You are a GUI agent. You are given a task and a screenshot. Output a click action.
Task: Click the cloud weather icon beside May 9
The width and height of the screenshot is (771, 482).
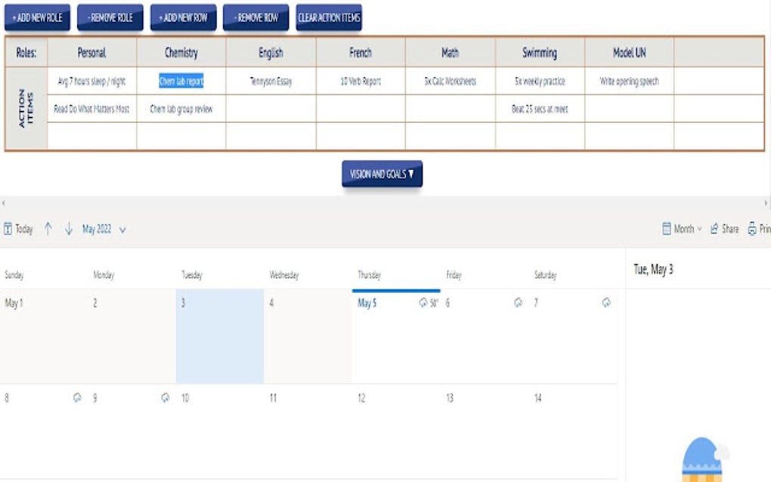[x=78, y=397]
